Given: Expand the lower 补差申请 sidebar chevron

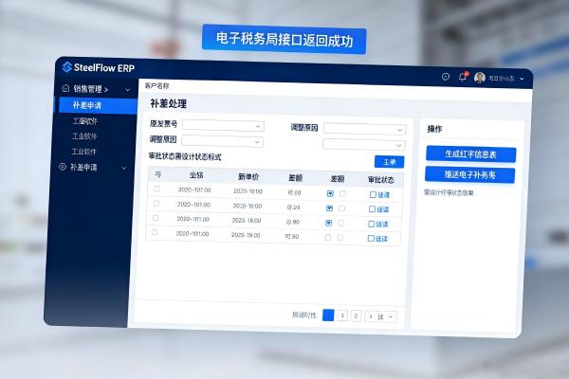Looking at the screenshot, I should coord(124,168).
